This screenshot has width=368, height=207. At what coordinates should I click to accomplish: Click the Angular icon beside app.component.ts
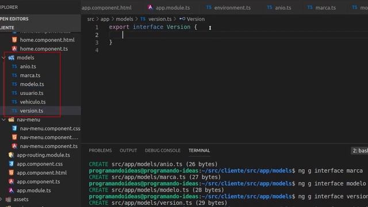coord(11,182)
